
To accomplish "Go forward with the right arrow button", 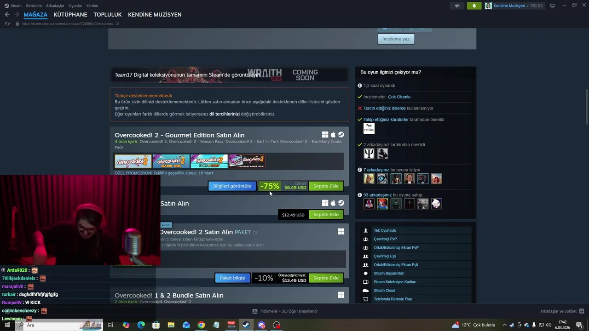I will coord(17,15).
